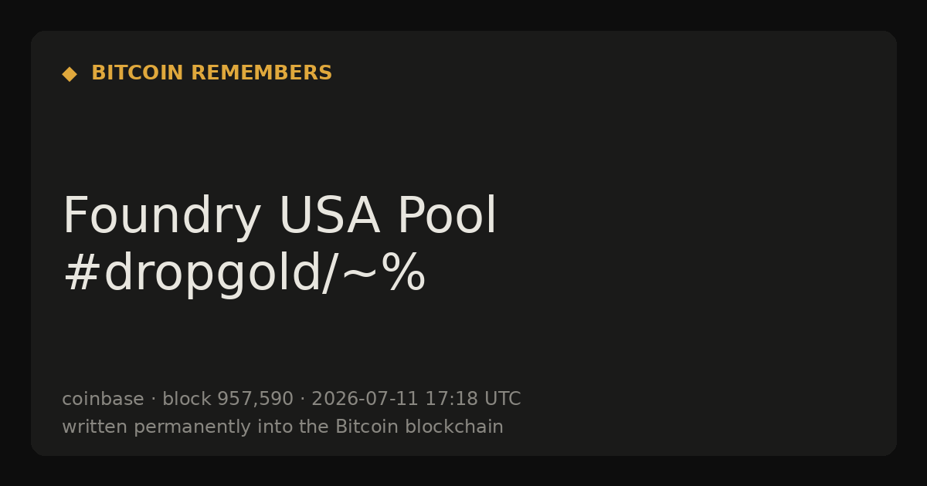Viewport: 927px width, 486px height.
Task: Click the orange diamond icon
Action: coord(70,74)
